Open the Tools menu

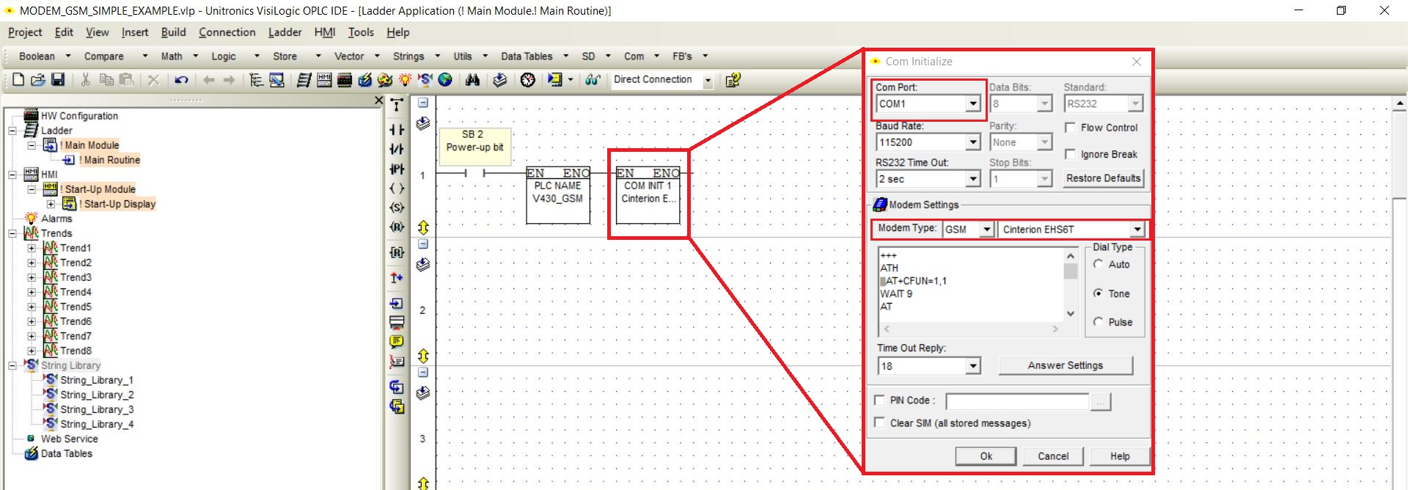(x=361, y=32)
